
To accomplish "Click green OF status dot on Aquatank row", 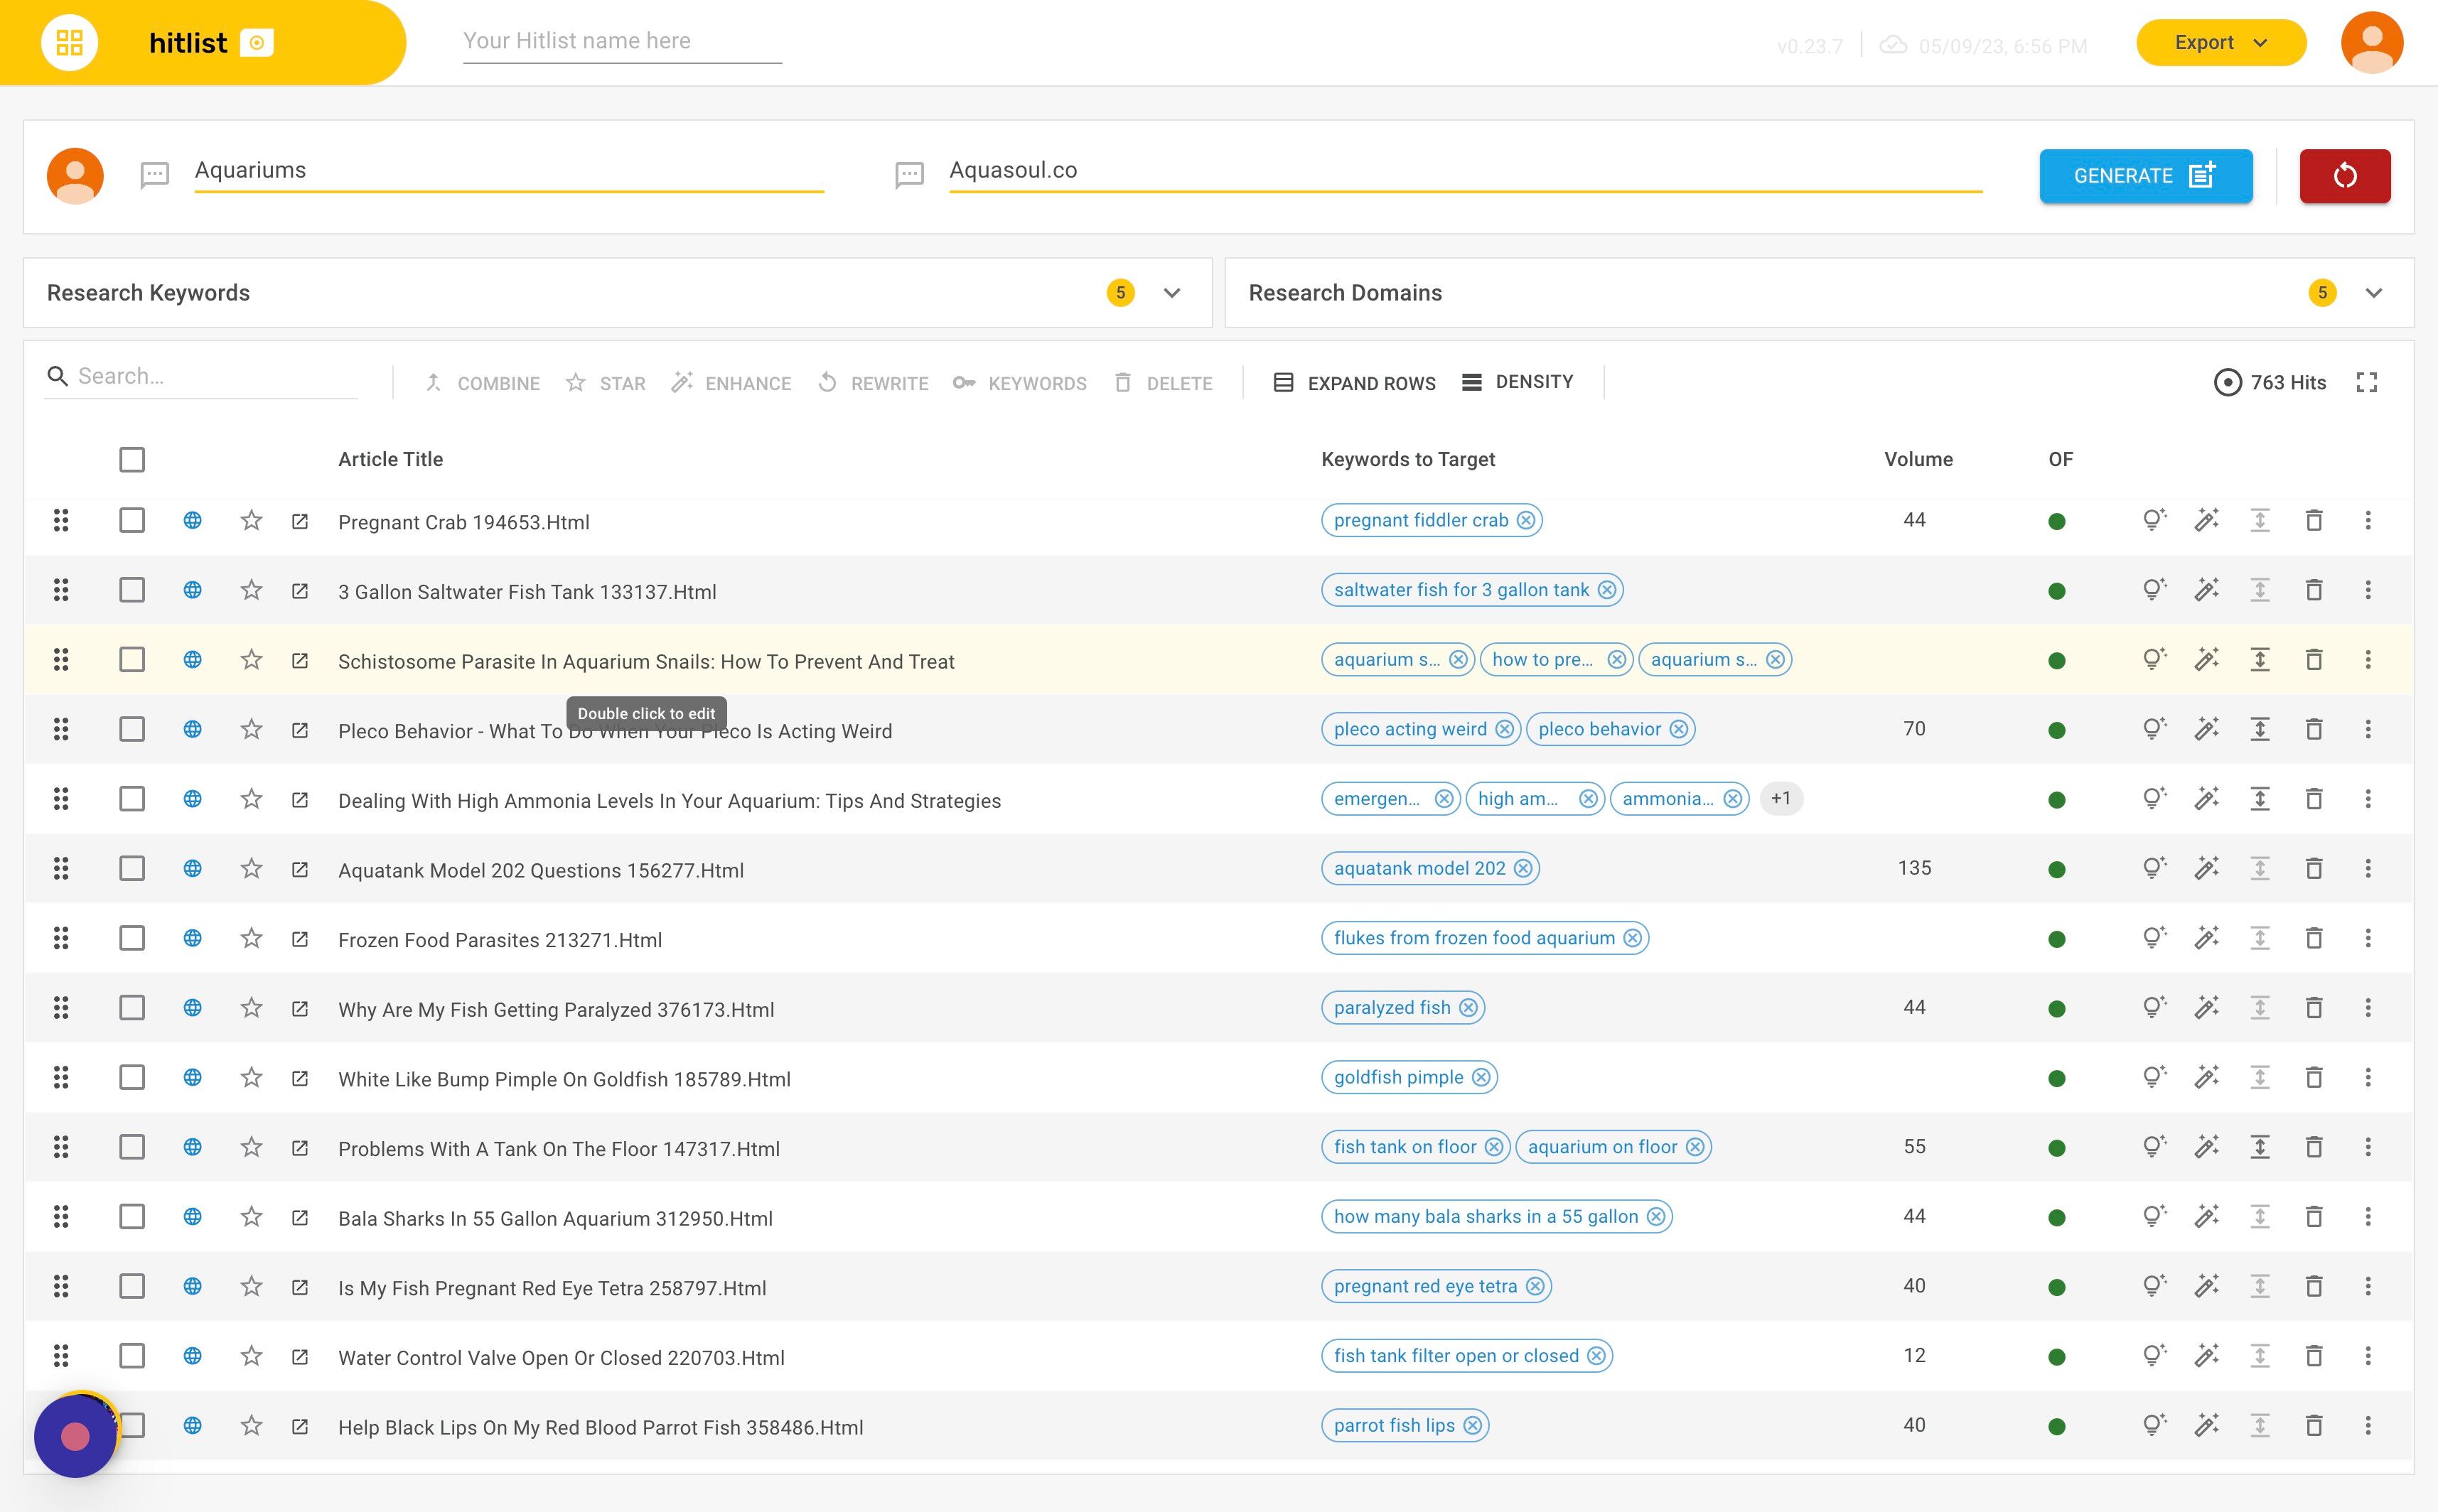I will point(2056,869).
